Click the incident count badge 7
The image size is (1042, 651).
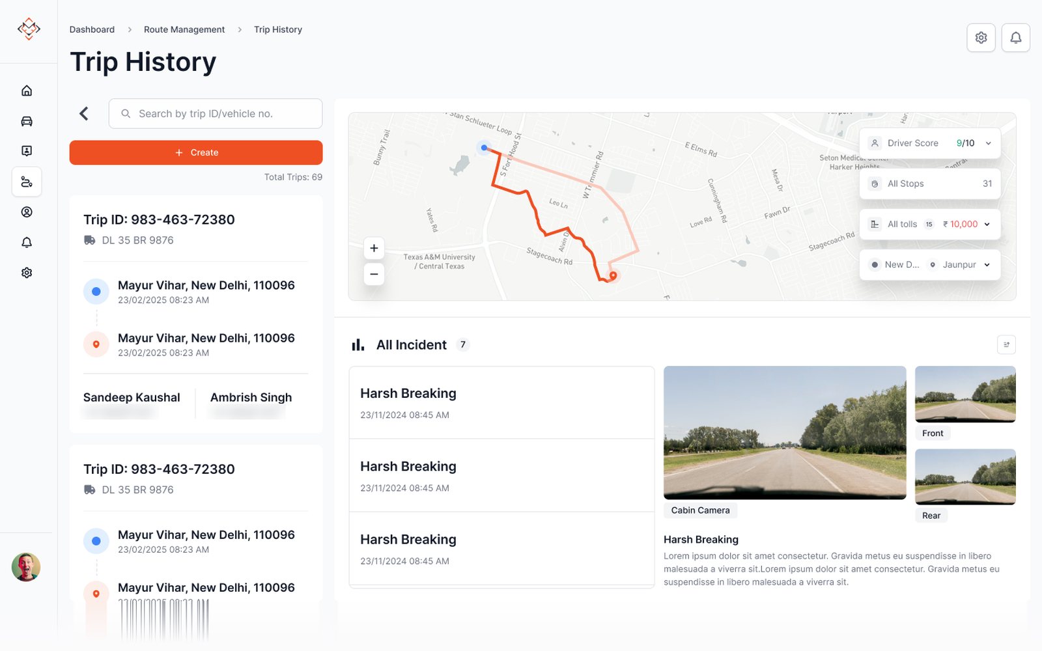point(463,344)
